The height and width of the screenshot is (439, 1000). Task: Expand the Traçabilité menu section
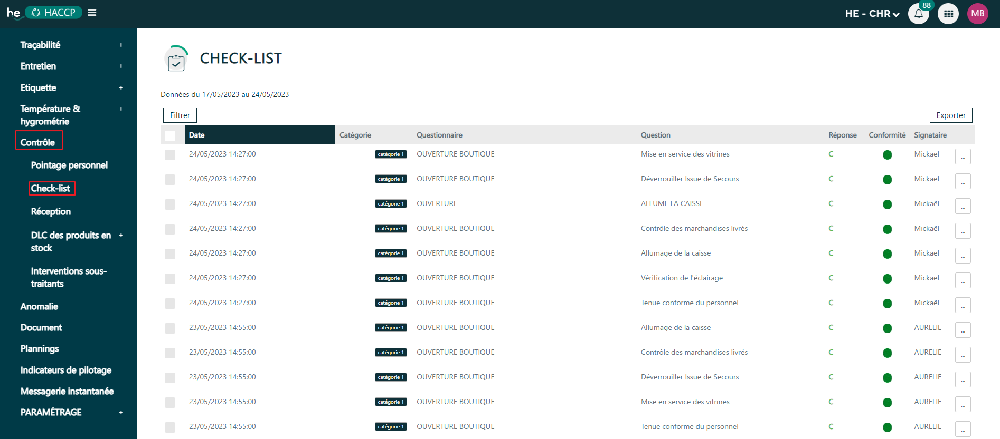pyautogui.click(x=121, y=45)
